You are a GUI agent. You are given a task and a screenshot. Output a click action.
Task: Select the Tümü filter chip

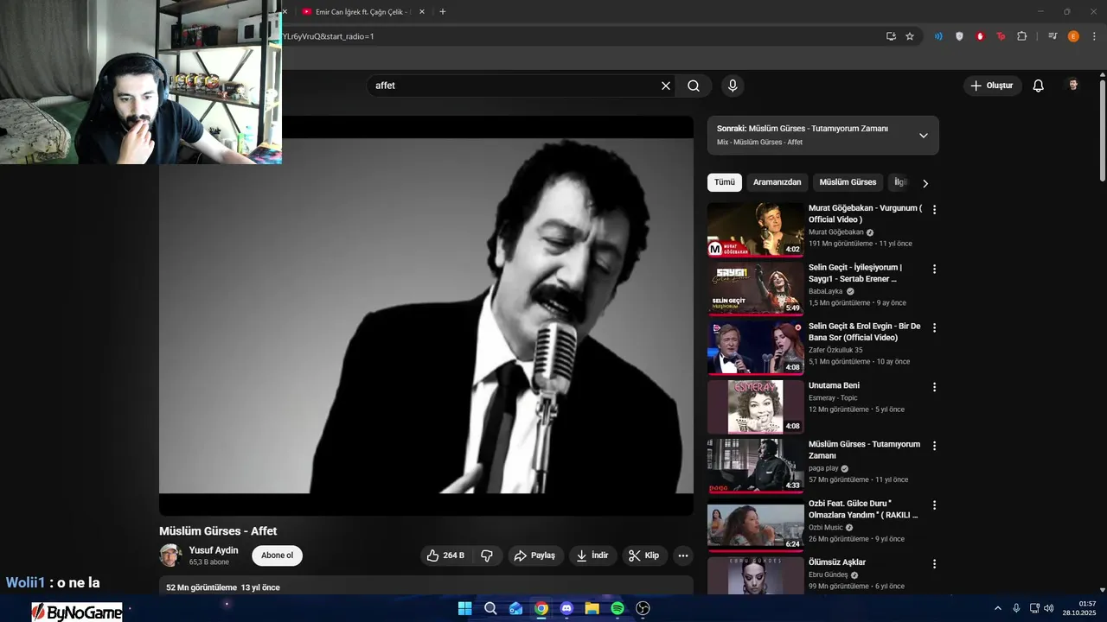pos(724,182)
